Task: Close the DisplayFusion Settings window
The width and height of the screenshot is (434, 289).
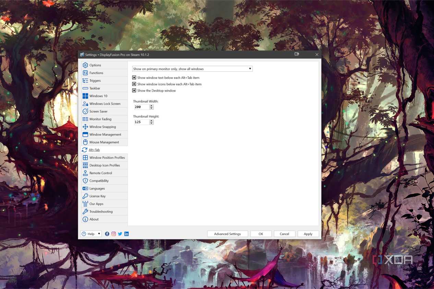Action: click(x=317, y=54)
